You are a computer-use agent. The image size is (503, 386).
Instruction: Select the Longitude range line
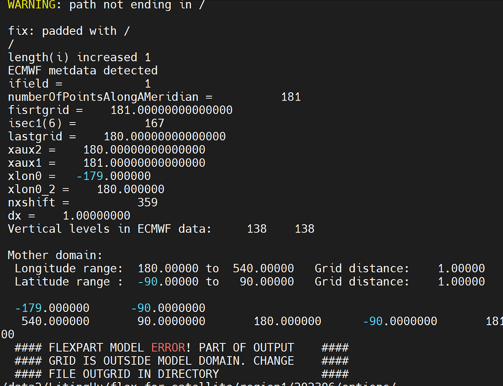[147, 268]
